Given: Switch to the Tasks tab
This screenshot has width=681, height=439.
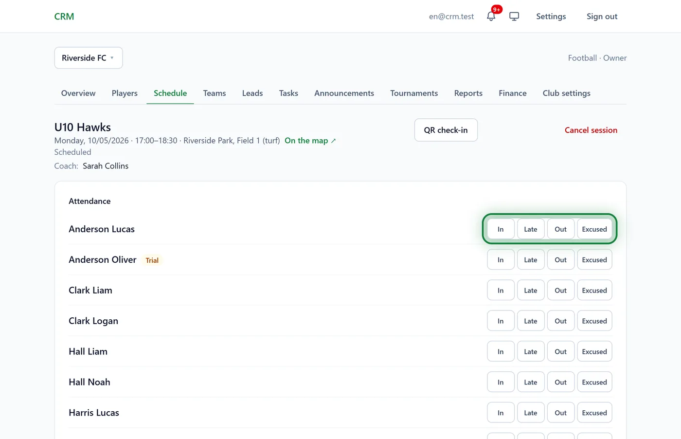Looking at the screenshot, I should click(288, 93).
